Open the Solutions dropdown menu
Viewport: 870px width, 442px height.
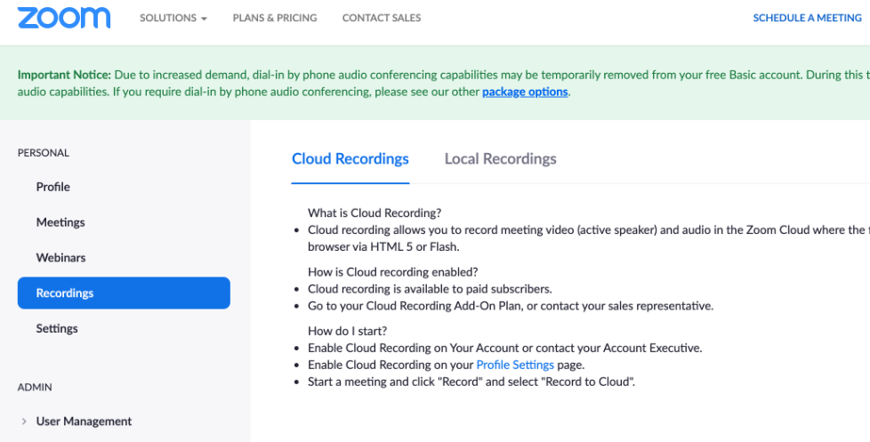[173, 18]
